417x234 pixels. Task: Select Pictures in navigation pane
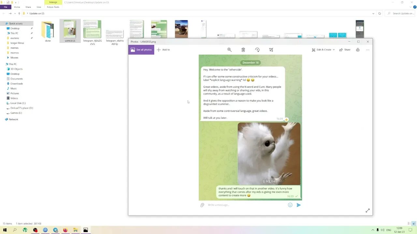[x=15, y=93]
